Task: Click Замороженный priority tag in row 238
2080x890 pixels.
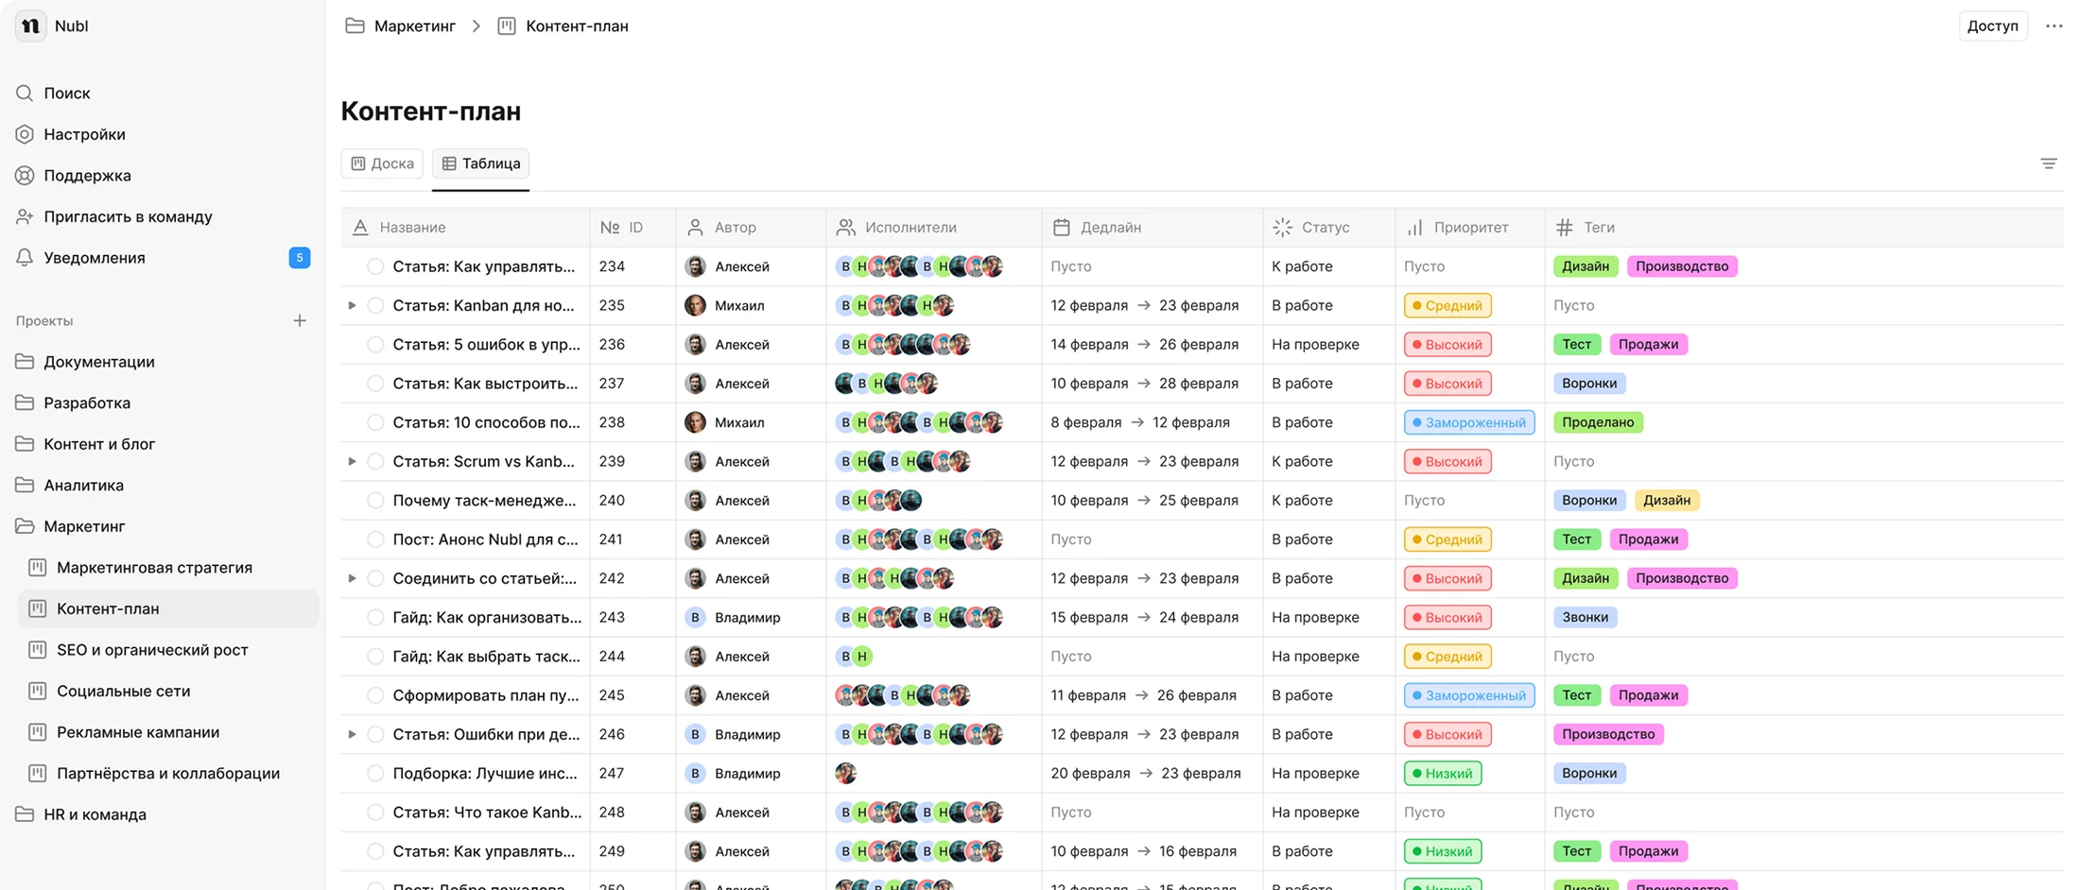Action: coord(1469,422)
